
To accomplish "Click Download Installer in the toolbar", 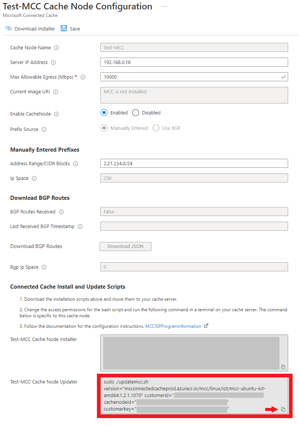I will [30, 29].
